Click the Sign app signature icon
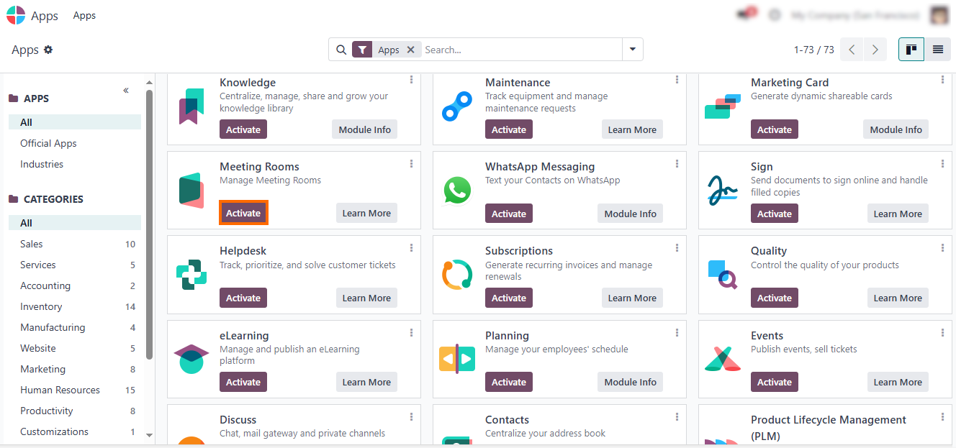Viewport: 956px width, 448px height. (721, 191)
